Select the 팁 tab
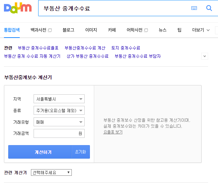Viewport: 218px width, 185px height. [x=179, y=30]
